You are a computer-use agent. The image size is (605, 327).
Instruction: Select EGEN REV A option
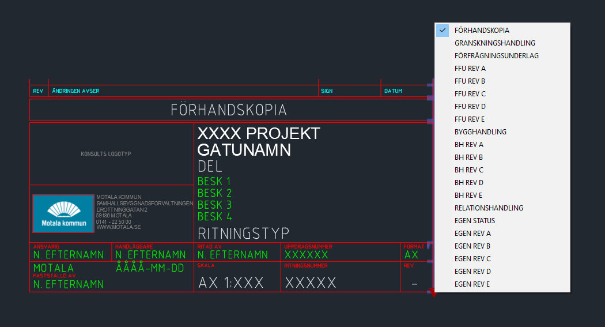tap(472, 234)
